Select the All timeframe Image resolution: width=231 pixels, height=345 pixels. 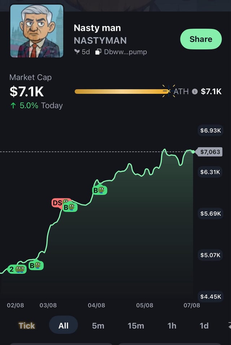click(64, 326)
